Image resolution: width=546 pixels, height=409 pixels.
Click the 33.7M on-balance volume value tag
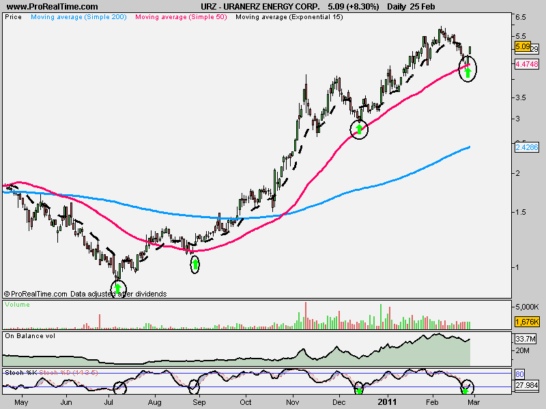click(x=526, y=339)
